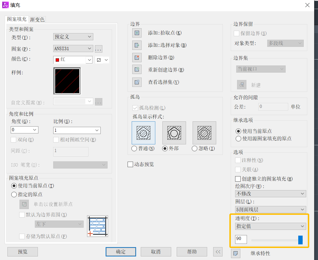Open the 图案 dropdown showing ANSI31

(73, 48)
